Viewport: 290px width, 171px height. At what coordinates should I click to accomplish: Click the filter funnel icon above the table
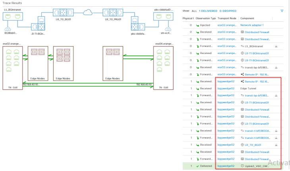tap(282, 11)
